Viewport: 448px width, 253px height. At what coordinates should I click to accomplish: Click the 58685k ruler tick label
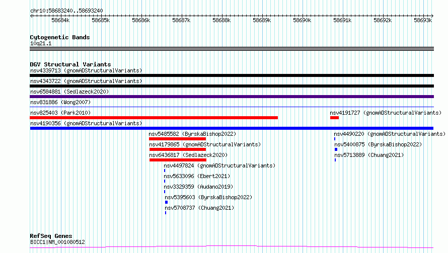tap(101, 20)
